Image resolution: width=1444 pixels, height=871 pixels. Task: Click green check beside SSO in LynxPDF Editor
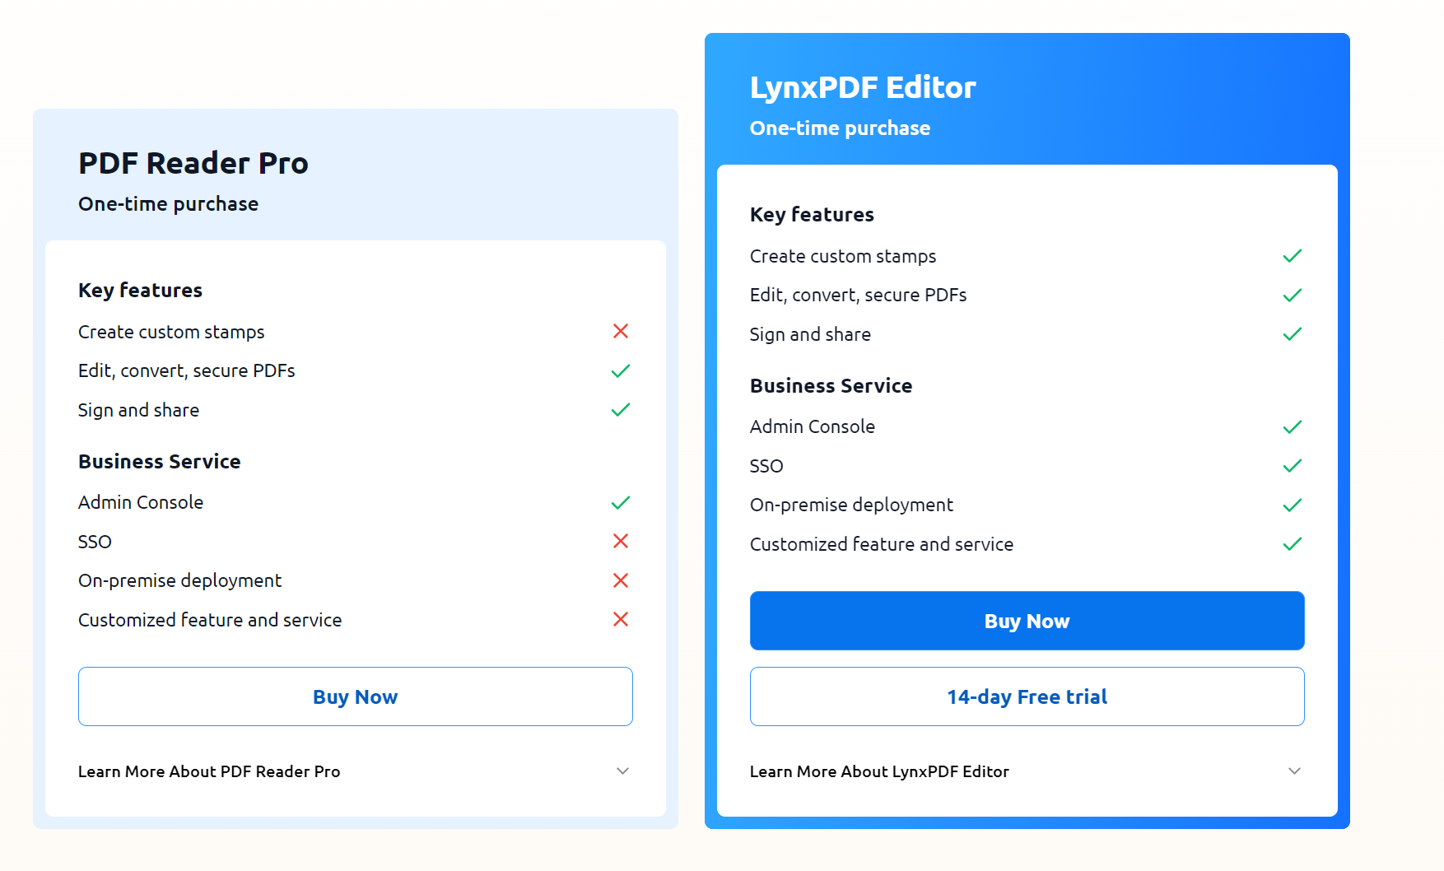(x=1293, y=465)
